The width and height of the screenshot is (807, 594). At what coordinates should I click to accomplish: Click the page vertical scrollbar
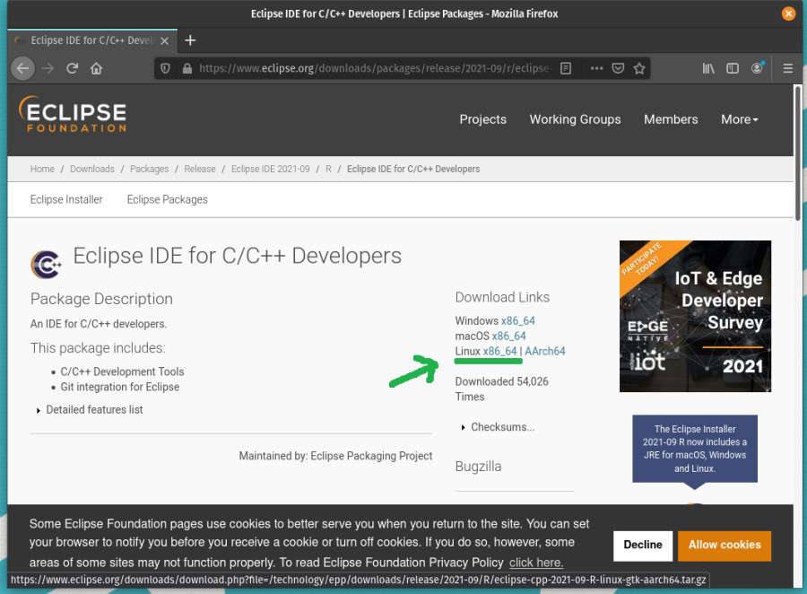(x=798, y=153)
